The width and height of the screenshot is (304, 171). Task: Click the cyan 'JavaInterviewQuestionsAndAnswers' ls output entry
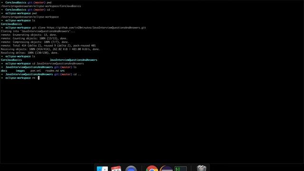74,60
